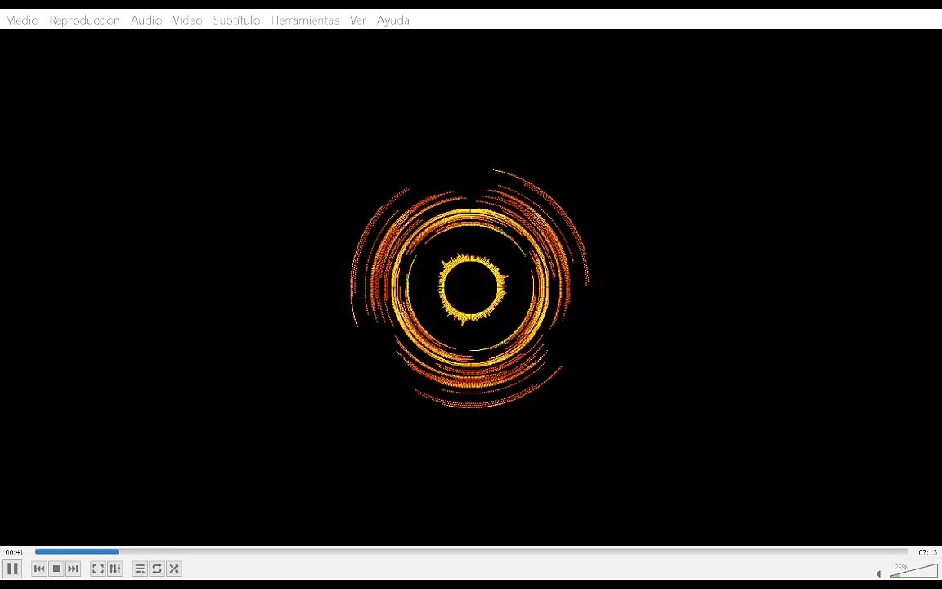
Task: Open the Subtítulo menu
Action: (x=236, y=20)
